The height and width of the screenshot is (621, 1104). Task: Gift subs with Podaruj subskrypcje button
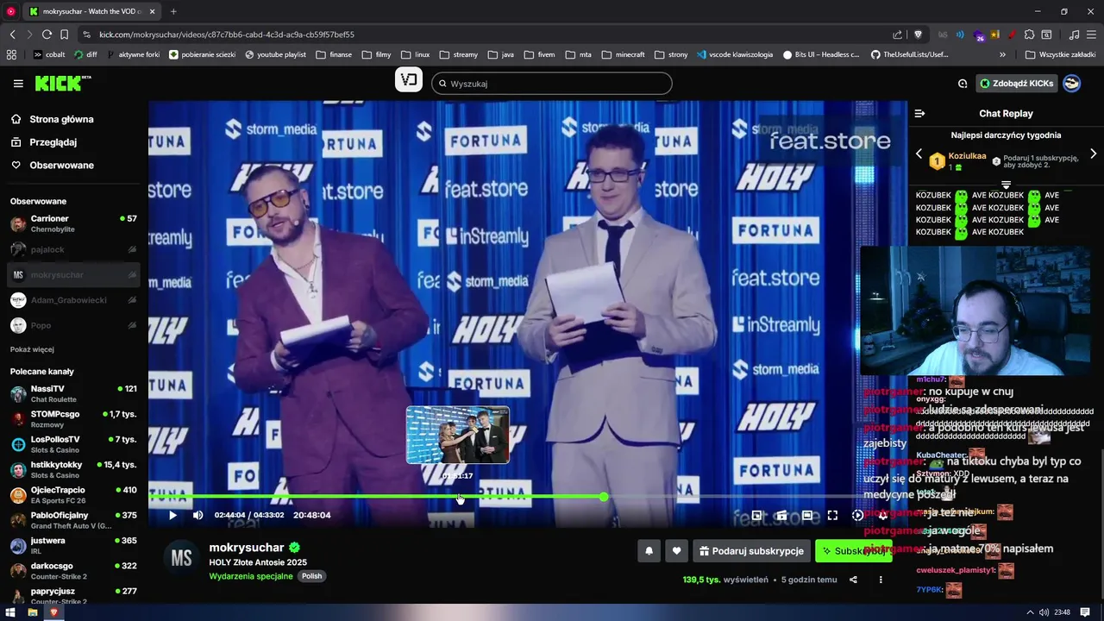tap(750, 551)
